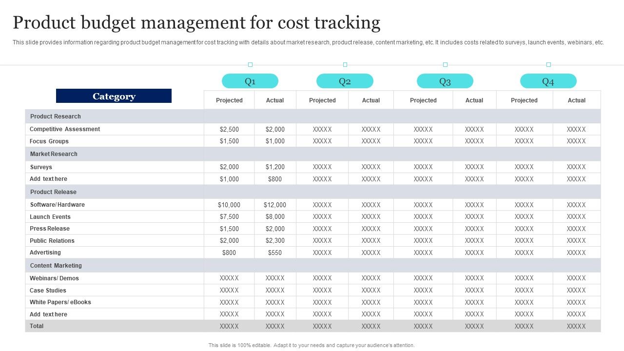Click the Webinars/ Demos row label

(x=54, y=278)
